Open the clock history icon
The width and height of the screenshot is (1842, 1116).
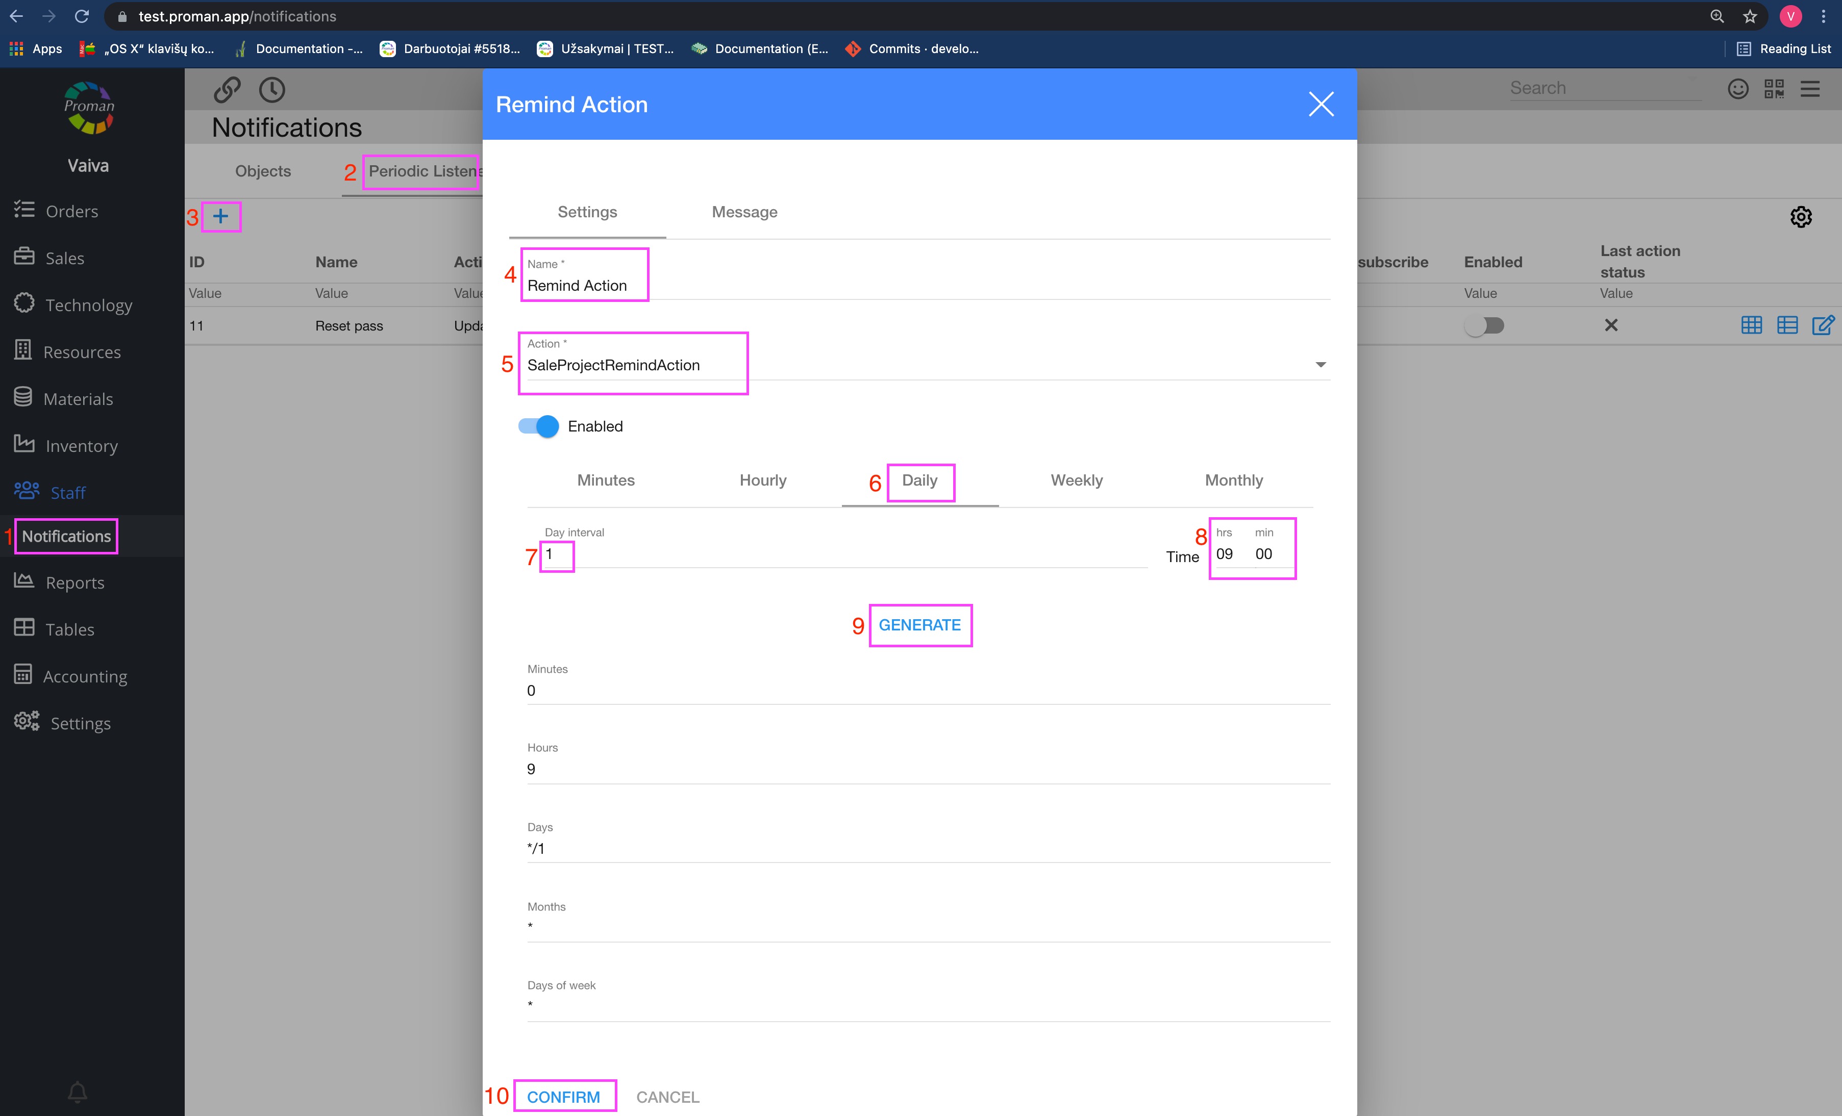click(x=271, y=90)
